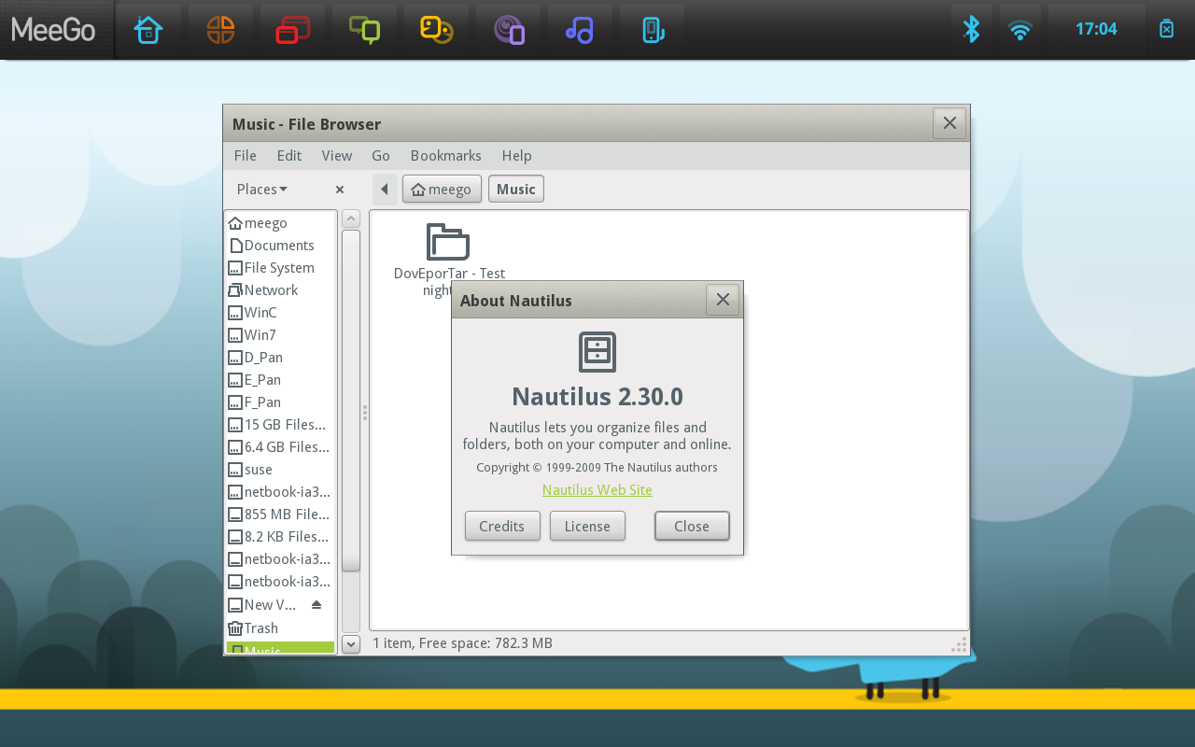Open the red zones/windows icon in top bar
This screenshot has height=747, width=1195.
[x=292, y=30]
